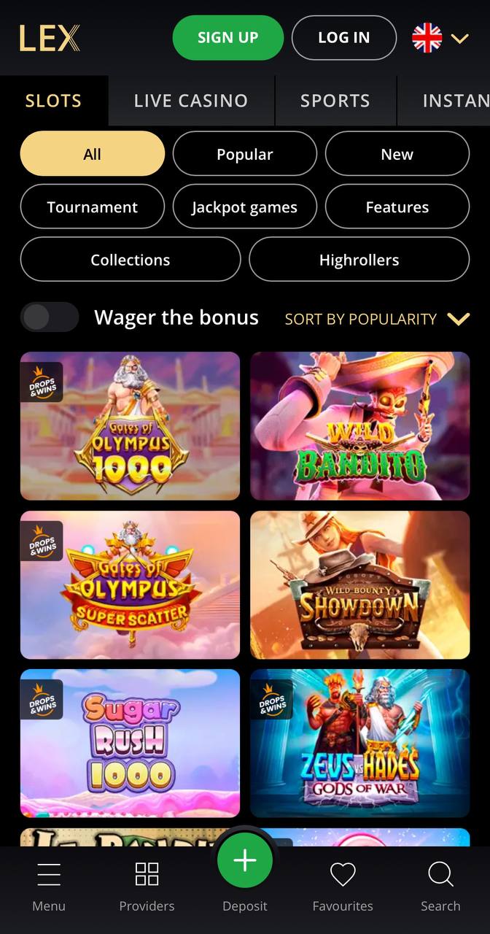490x934 pixels.
Task: Switch to the Live Casino tab
Action: coord(191,101)
